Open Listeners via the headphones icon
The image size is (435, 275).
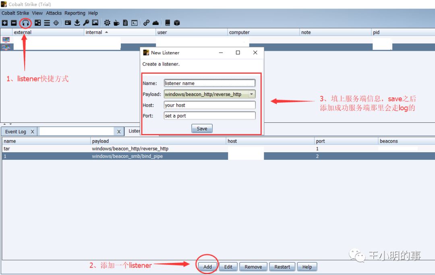click(25, 23)
